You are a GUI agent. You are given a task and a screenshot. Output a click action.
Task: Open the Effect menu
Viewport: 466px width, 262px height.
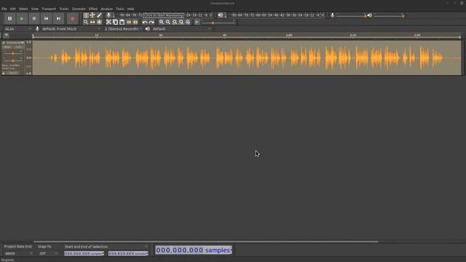click(x=93, y=9)
